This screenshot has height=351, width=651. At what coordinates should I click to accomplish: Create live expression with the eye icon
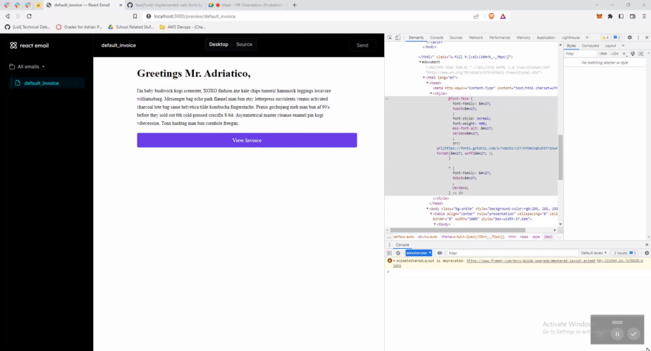coord(439,253)
